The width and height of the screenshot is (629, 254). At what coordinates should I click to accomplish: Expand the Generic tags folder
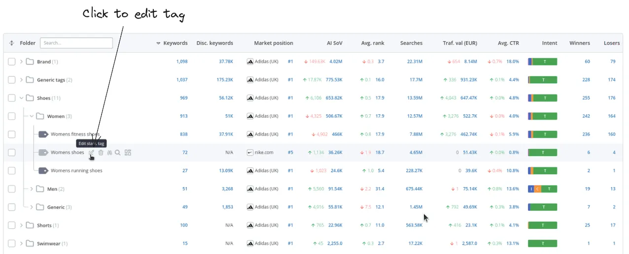tap(21, 80)
